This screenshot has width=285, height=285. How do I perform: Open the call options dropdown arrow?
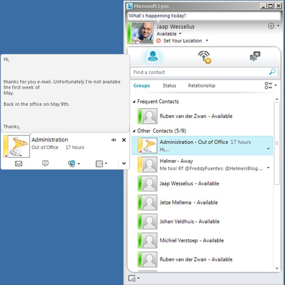point(79,164)
